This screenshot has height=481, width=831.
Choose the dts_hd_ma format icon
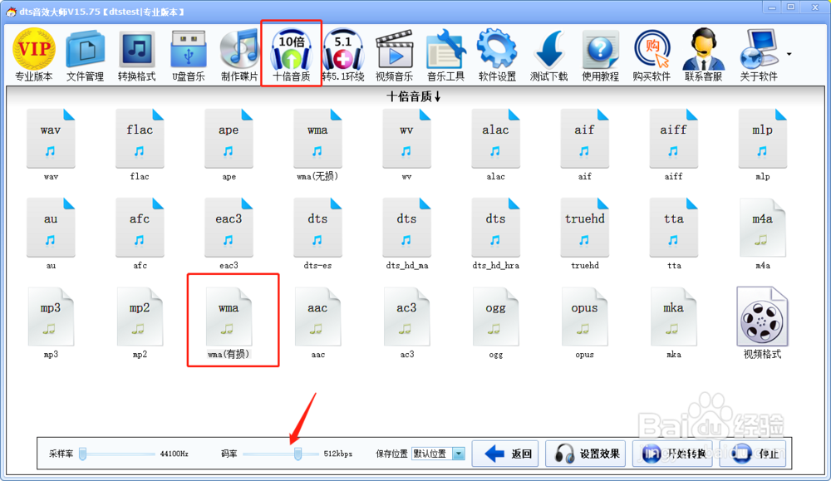[406, 233]
